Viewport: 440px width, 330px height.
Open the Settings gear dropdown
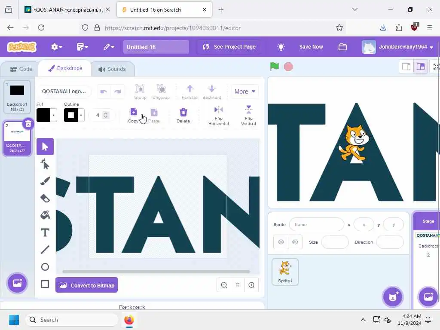coord(56,47)
